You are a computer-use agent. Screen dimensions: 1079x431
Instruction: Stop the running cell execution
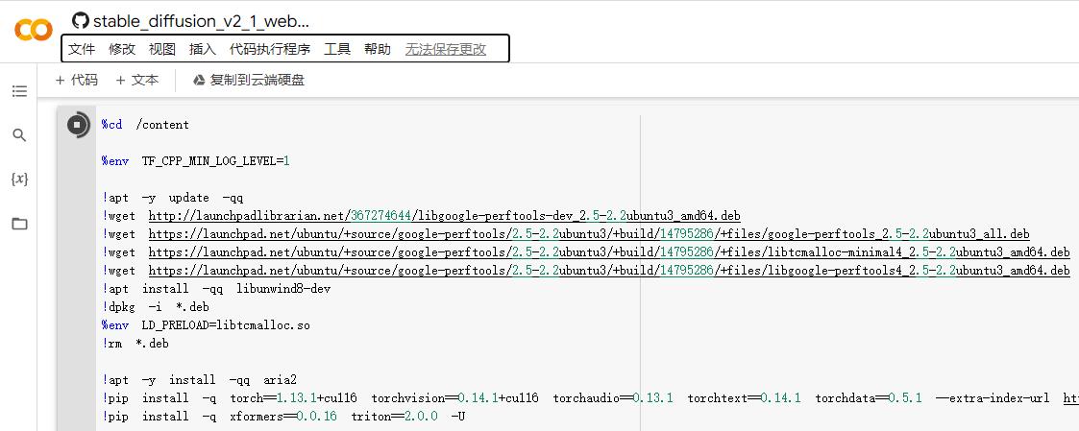coord(78,125)
